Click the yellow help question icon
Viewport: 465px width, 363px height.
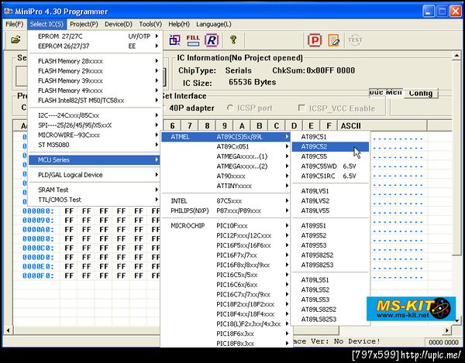pyautogui.click(x=233, y=39)
